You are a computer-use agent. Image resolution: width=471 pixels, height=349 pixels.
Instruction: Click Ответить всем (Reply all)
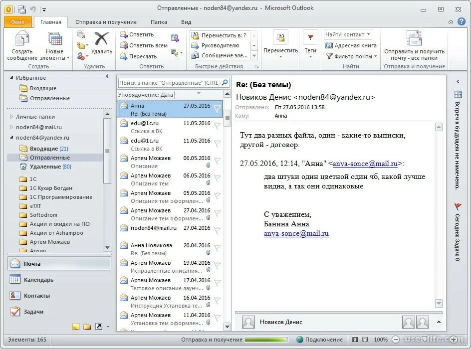coord(144,45)
